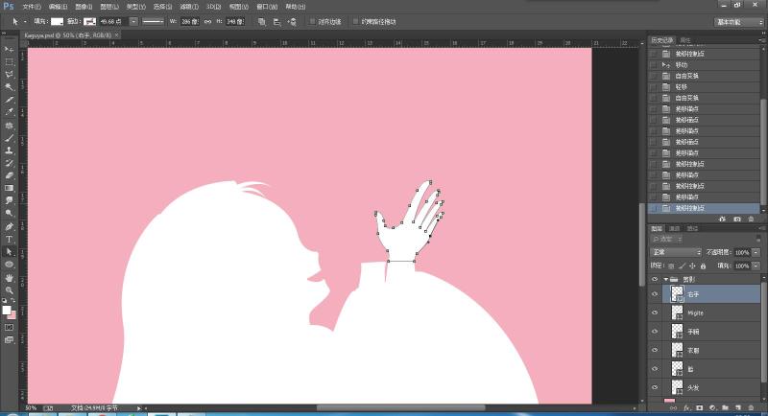Viewport: 768px width, 416px height.
Task: Click the width W input field
Action: (189, 21)
